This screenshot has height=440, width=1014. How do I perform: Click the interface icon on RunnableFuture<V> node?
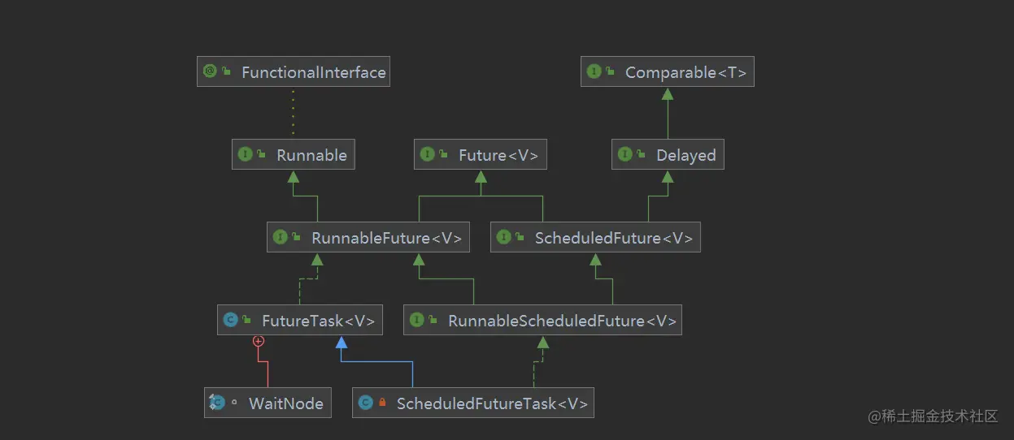coord(280,237)
